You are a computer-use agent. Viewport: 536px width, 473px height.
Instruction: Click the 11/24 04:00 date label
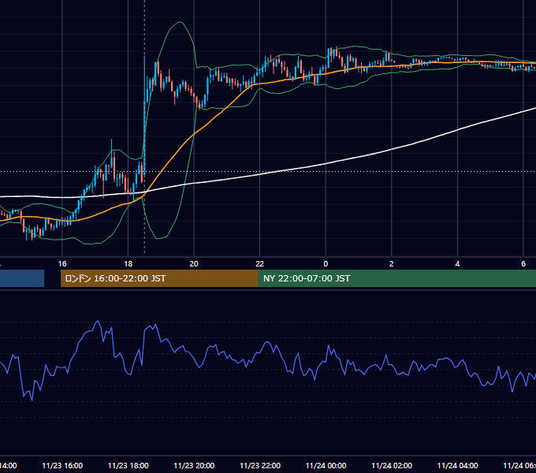pos(457,465)
